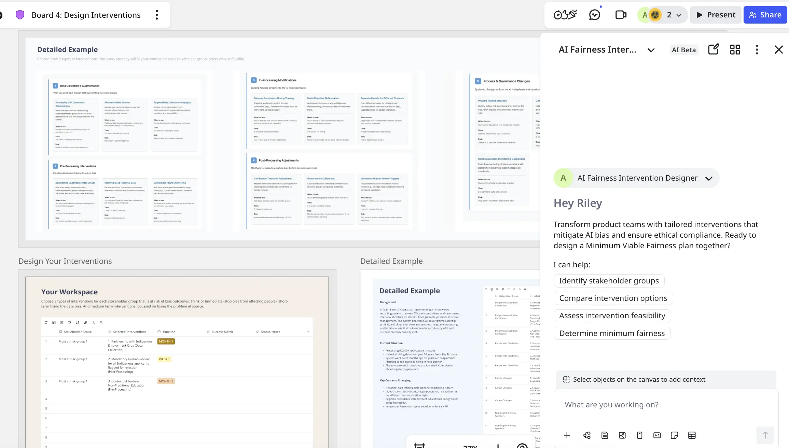
Task: Toggle hidden fields eye icon in workspace table
Action: click(85, 322)
